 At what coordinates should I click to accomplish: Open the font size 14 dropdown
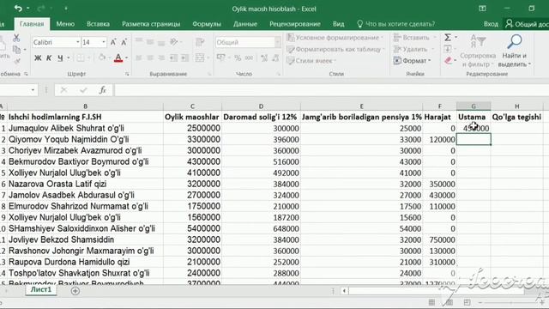pos(104,42)
